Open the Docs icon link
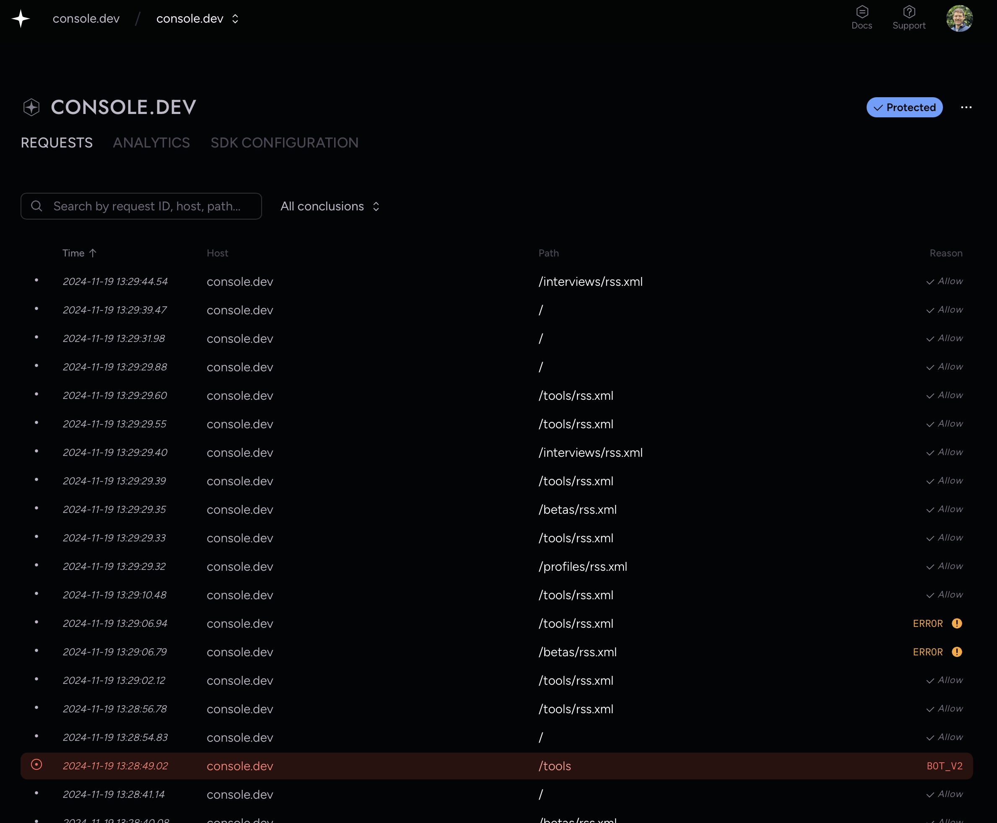 [x=862, y=12]
